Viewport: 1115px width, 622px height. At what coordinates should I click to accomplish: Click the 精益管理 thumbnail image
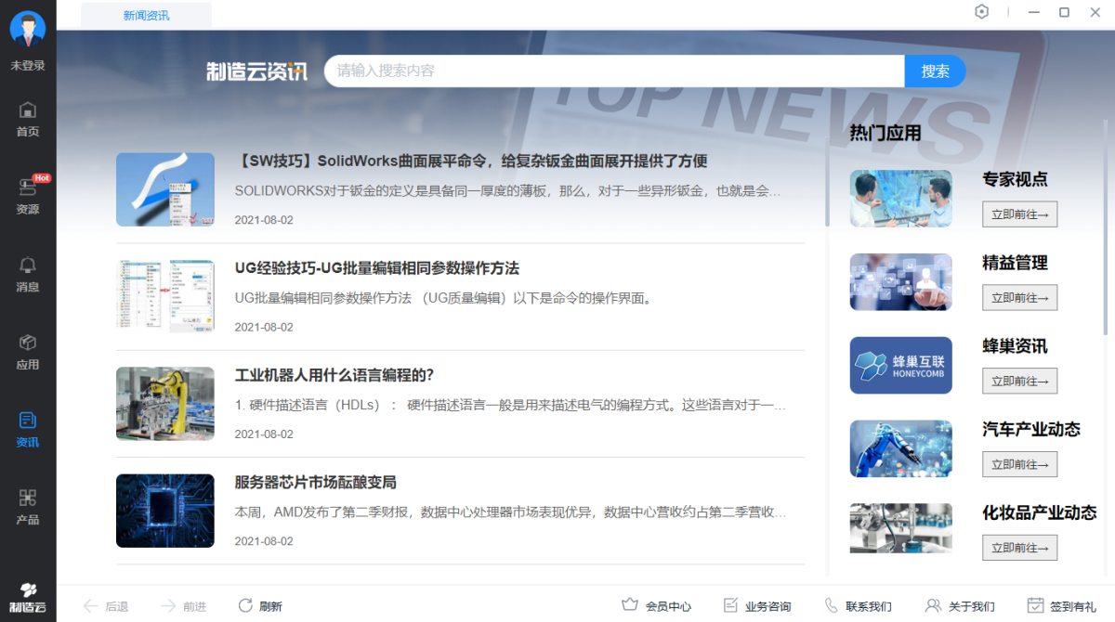901,282
